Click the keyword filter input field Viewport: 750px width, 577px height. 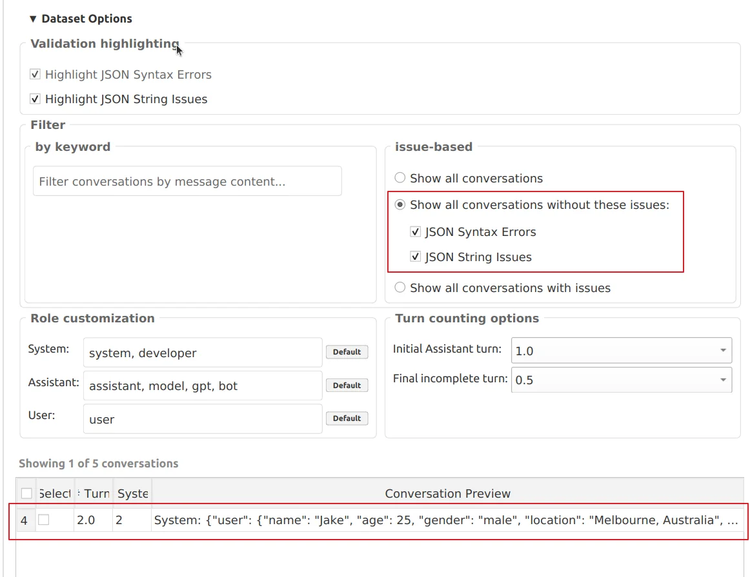(x=187, y=181)
